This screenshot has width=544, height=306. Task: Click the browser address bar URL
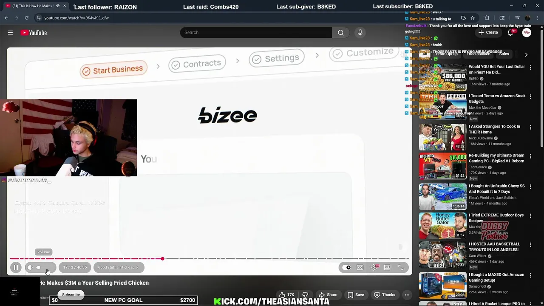tap(76, 18)
